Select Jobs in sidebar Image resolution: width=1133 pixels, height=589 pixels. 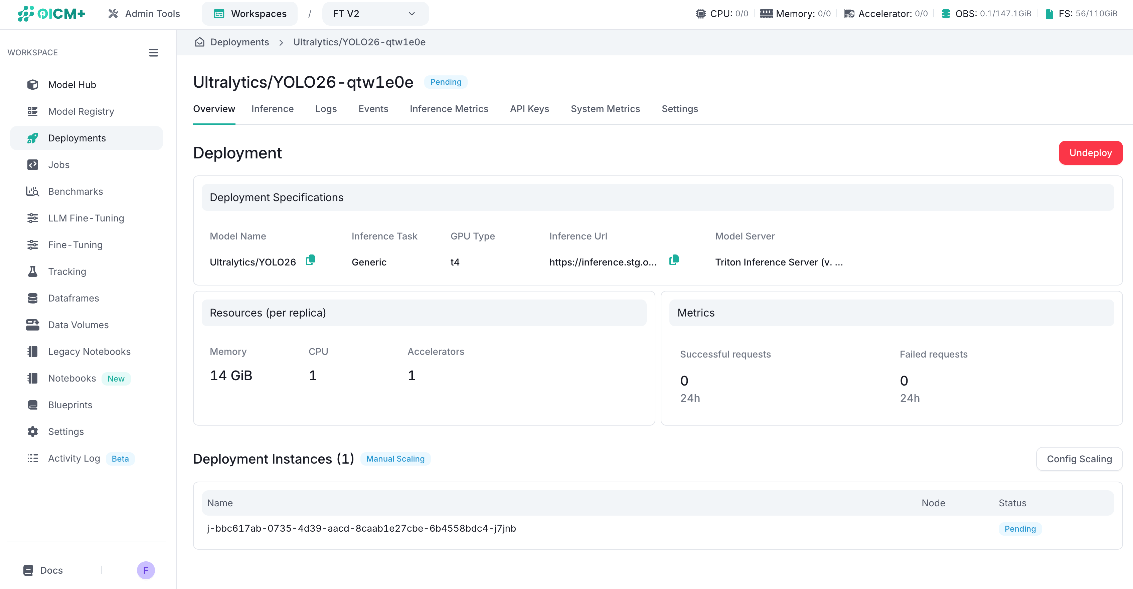coord(86,165)
